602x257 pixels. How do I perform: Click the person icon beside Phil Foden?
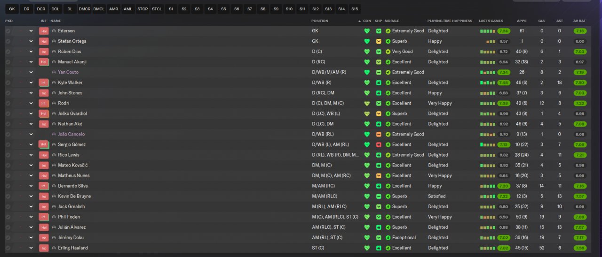click(x=54, y=217)
